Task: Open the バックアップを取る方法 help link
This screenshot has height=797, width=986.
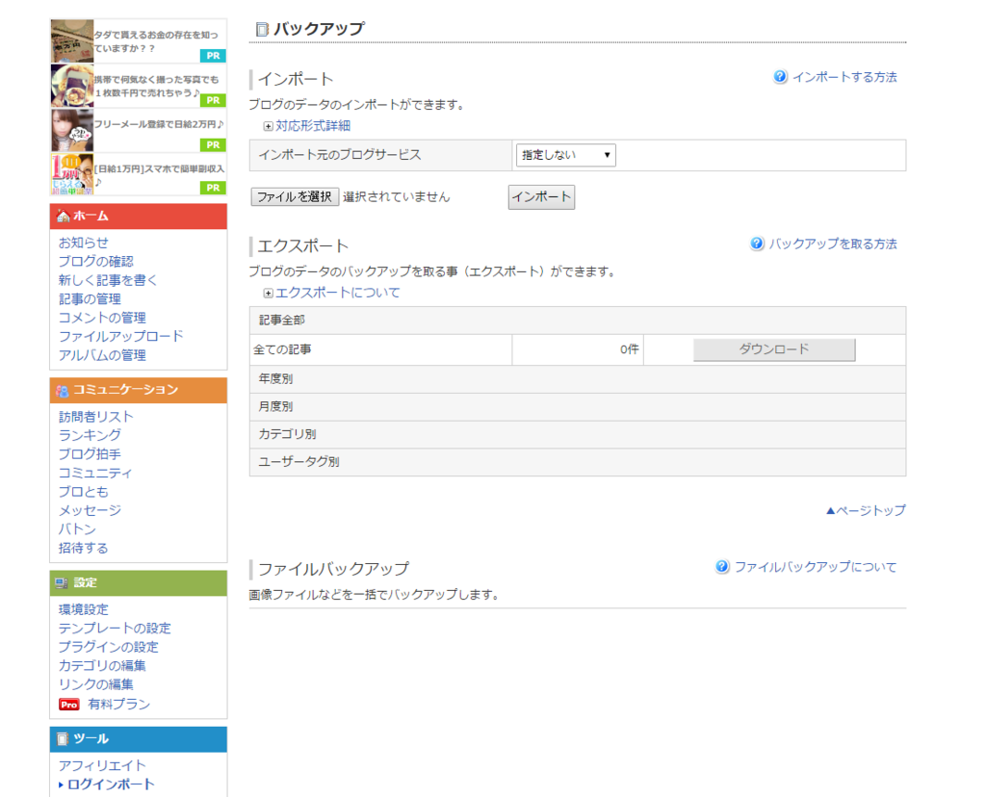Action: click(x=833, y=244)
